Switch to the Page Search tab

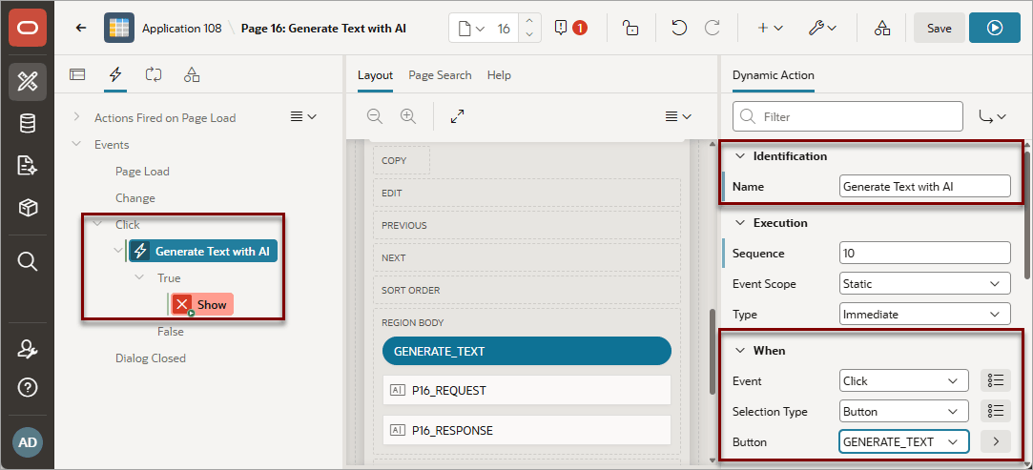click(440, 75)
